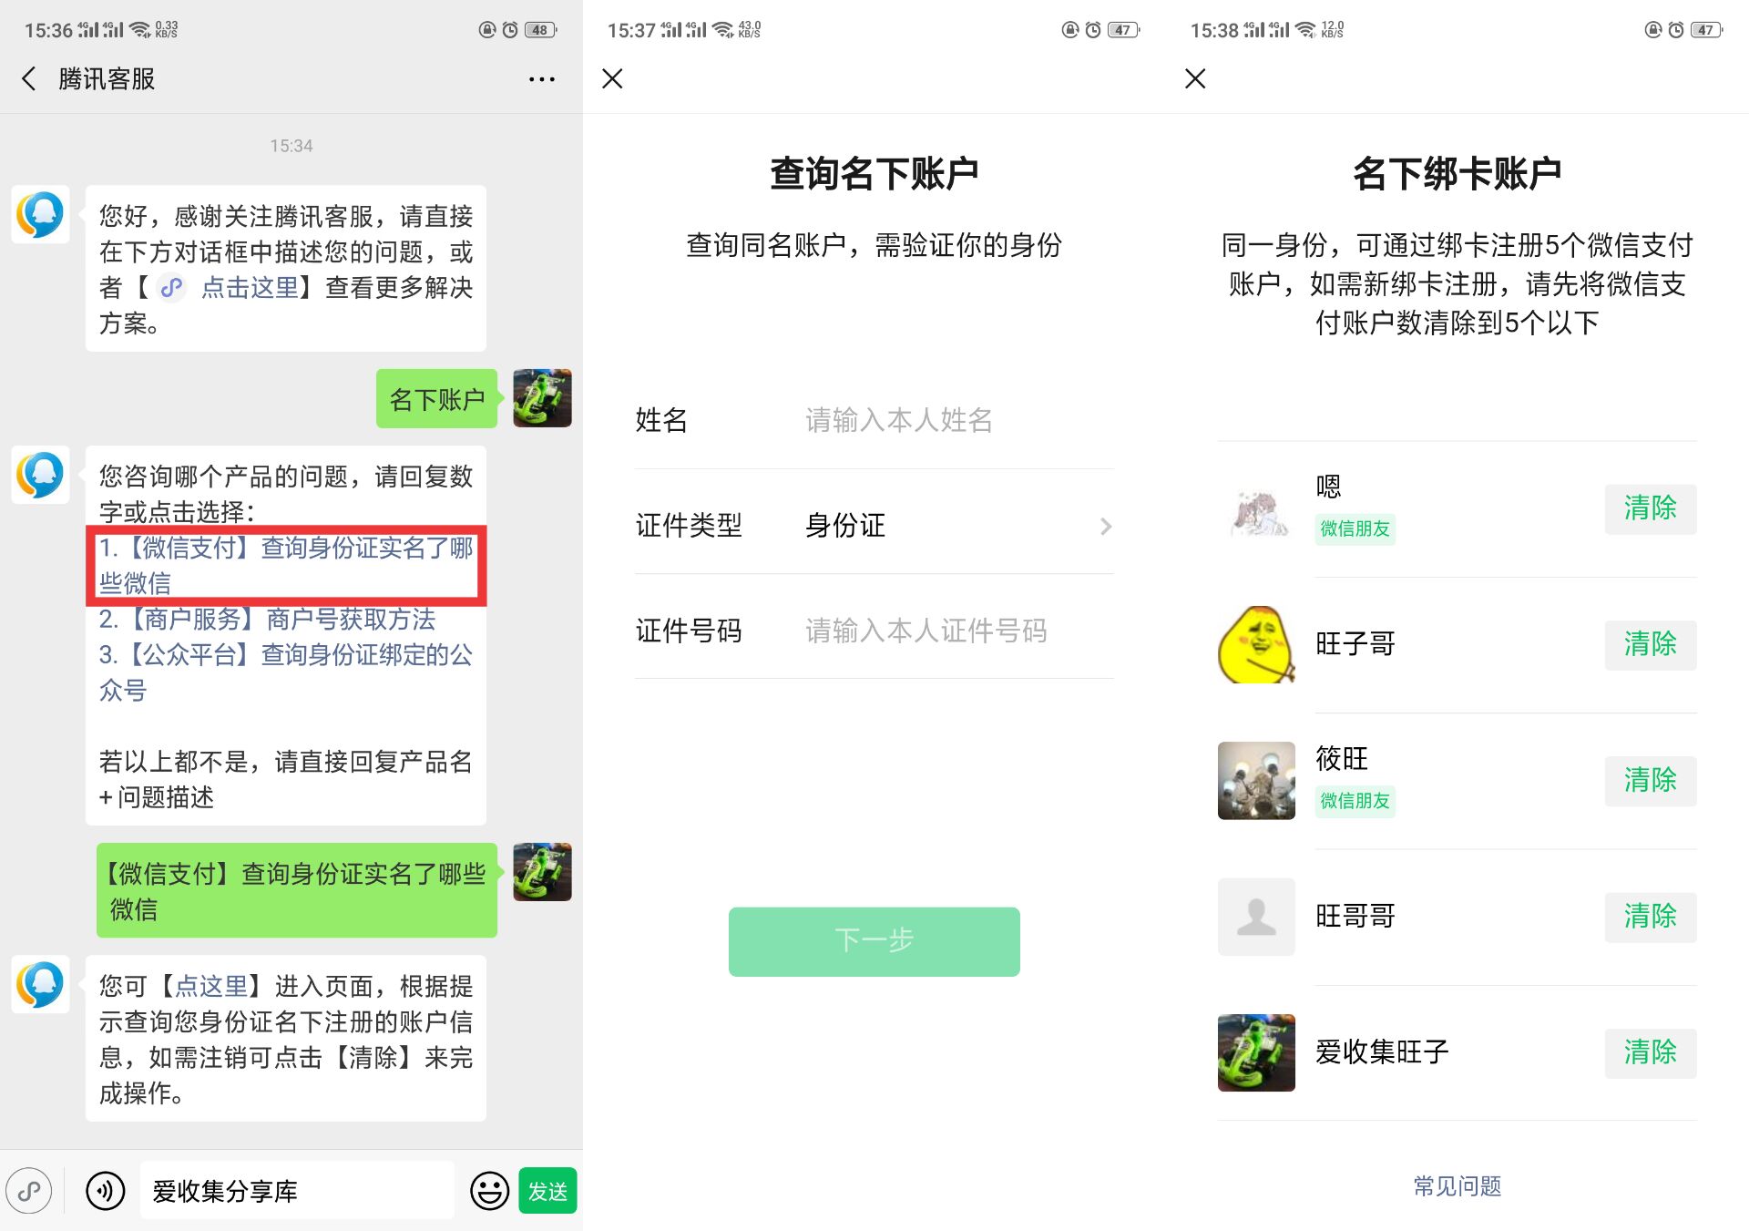Focus the 姓名 input field
The width and height of the screenshot is (1749, 1231).
pyautogui.click(x=958, y=420)
